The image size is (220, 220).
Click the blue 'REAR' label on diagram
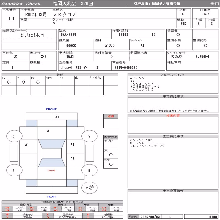pyautogui.click(x=51, y=197)
